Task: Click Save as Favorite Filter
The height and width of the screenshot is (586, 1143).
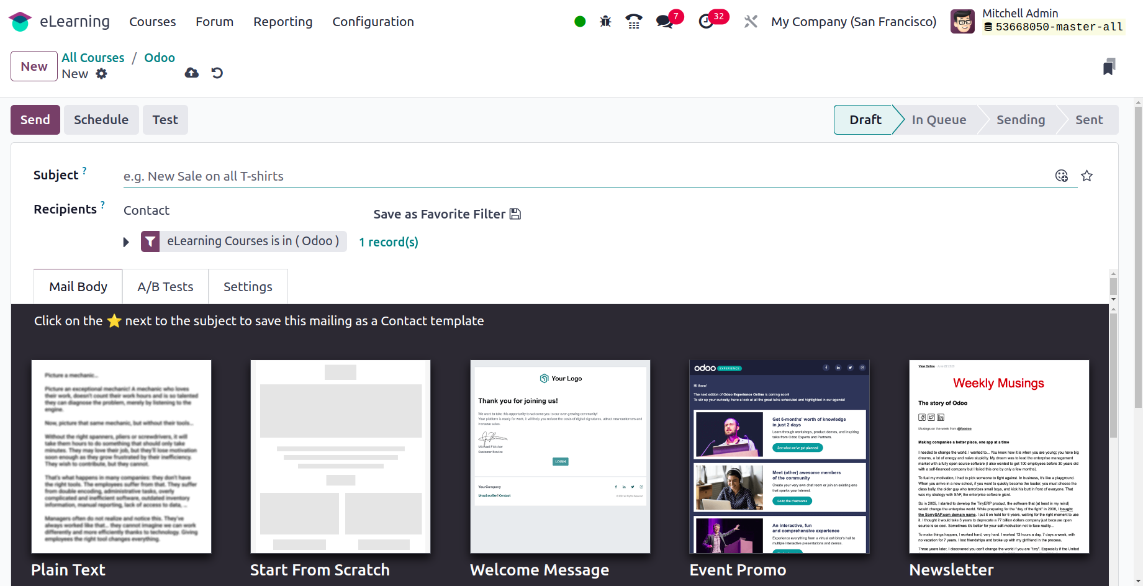Action: [x=447, y=214]
